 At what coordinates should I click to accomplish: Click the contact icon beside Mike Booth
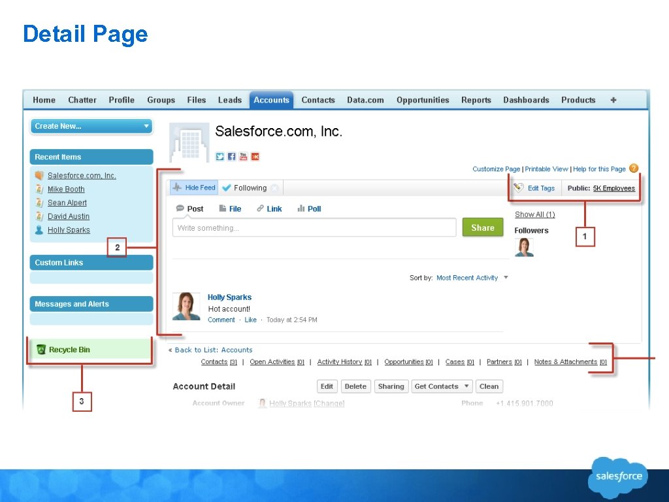(39, 189)
